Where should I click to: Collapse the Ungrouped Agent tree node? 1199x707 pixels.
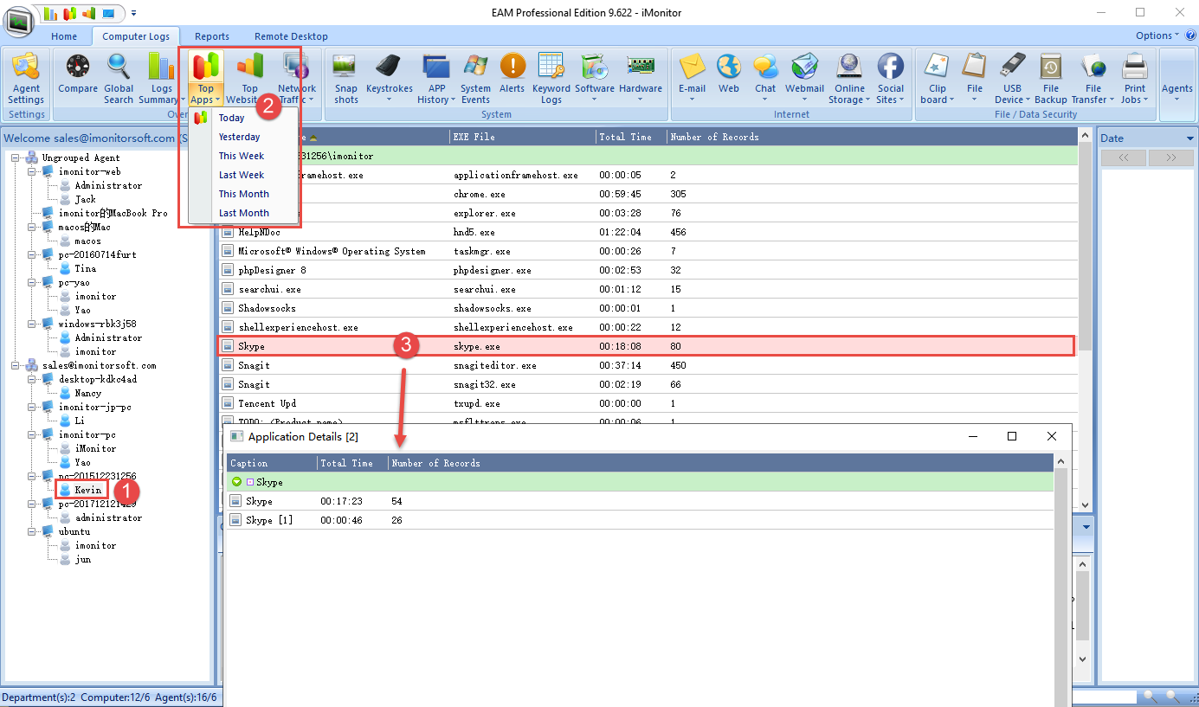pyautogui.click(x=16, y=157)
